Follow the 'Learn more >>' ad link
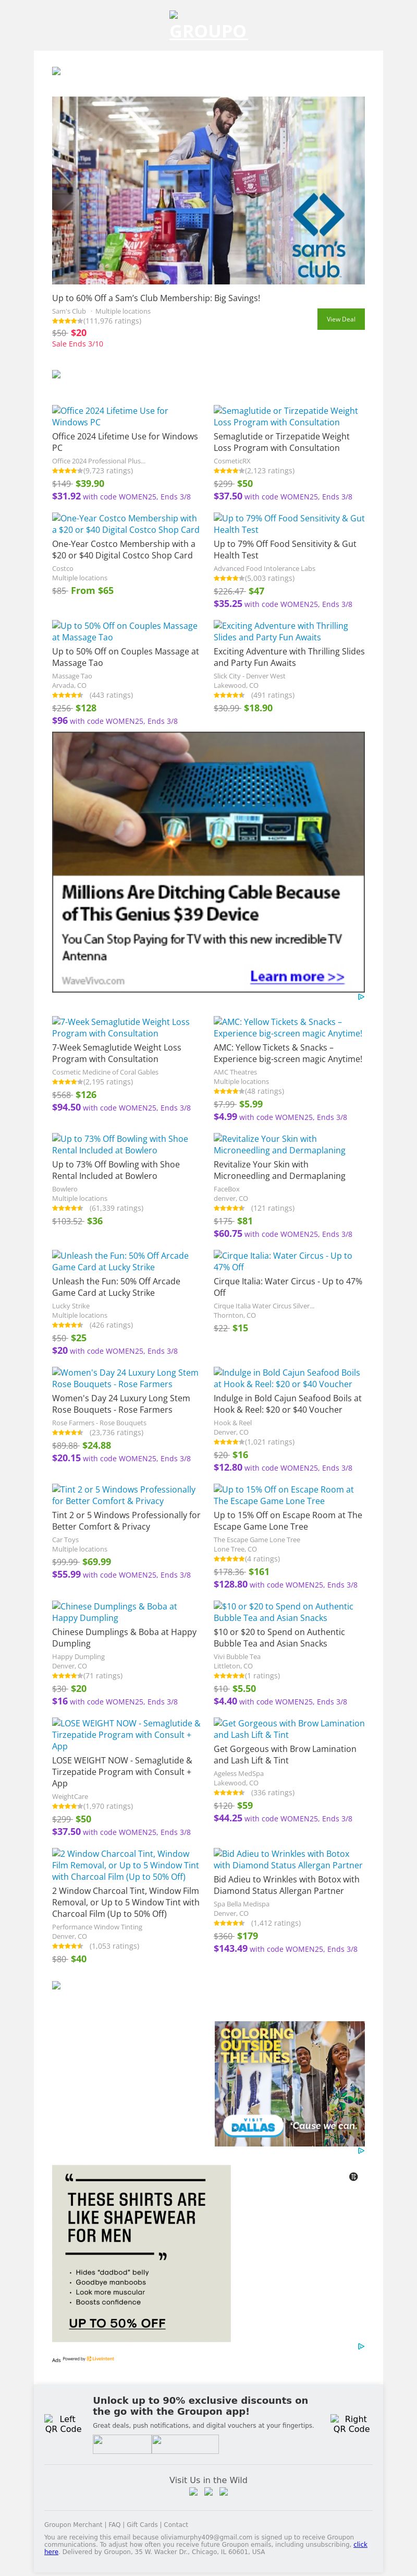Image resolution: width=417 pixels, height=2576 pixels. 296,976
